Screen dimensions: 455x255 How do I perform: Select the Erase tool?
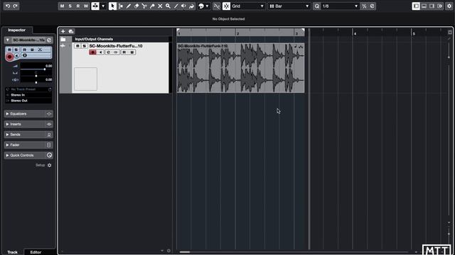(136, 6)
